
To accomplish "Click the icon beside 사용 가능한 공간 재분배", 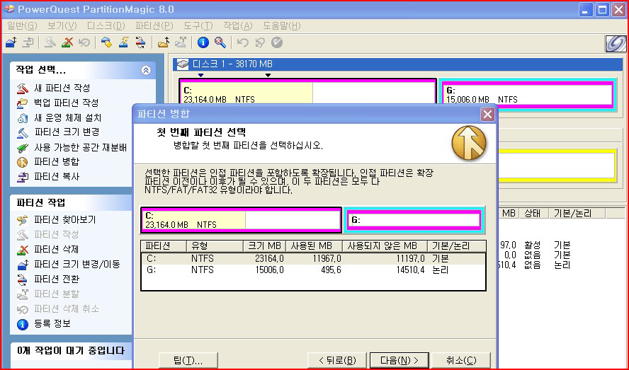I will (23, 148).
